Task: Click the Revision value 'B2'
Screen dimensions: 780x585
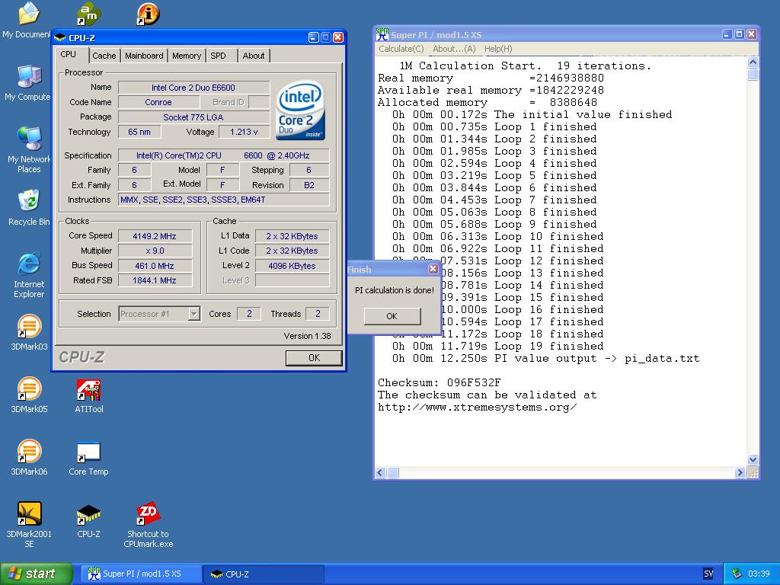Action: 309,185
